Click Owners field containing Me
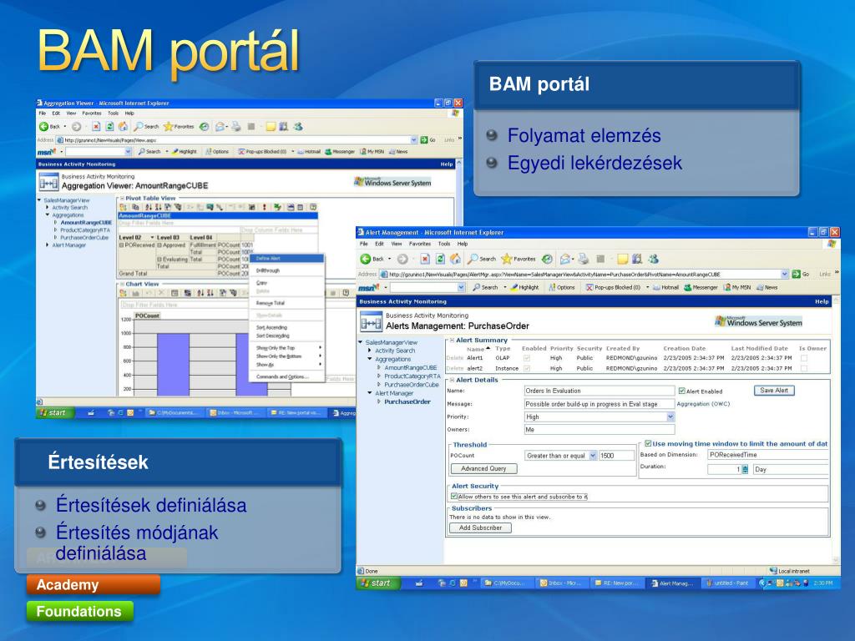Viewport: 855px width, 641px height. (x=600, y=430)
